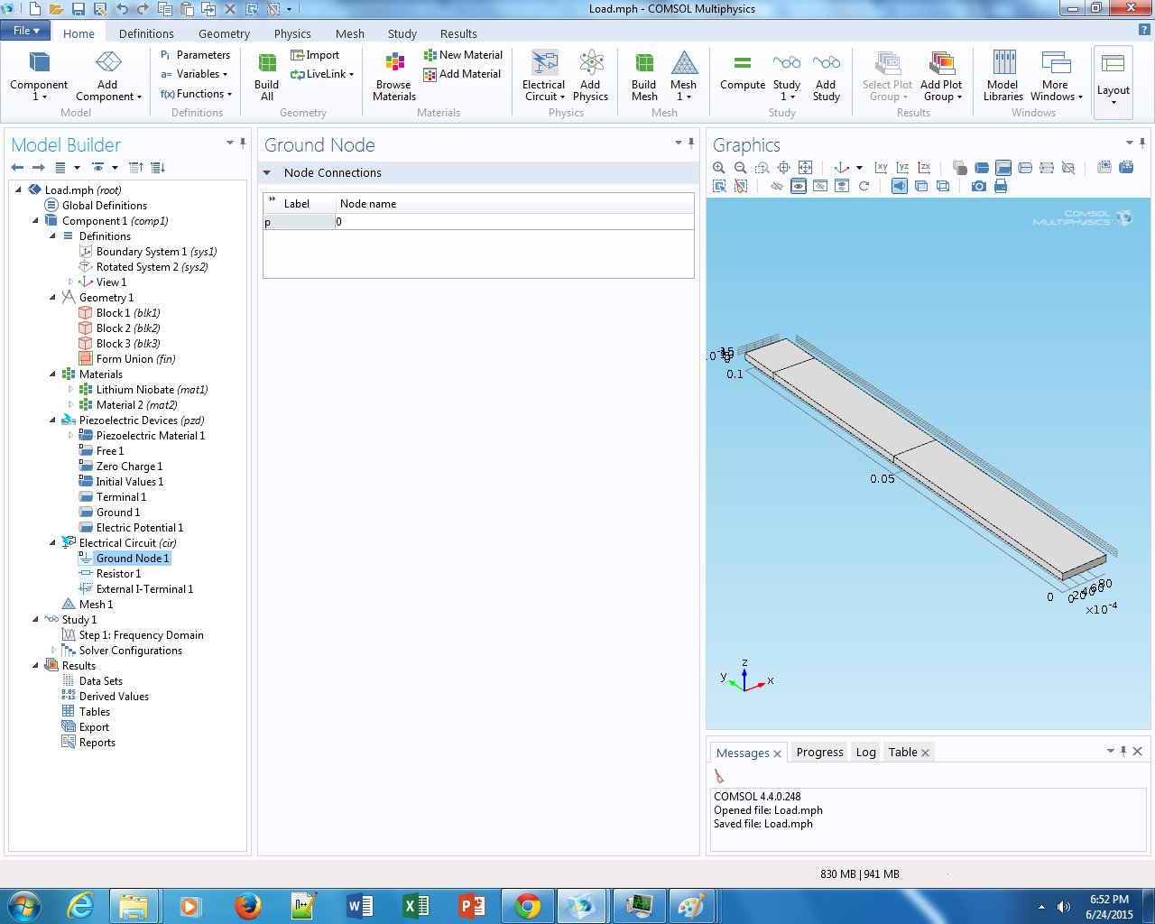
Task: Toggle wireframe rendering in Graphics toolbar
Action: [943, 187]
